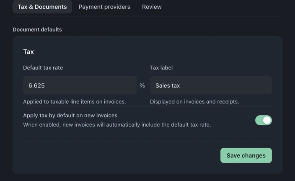Click the Tax section title
This screenshot has width=295, height=181.
(28, 52)
